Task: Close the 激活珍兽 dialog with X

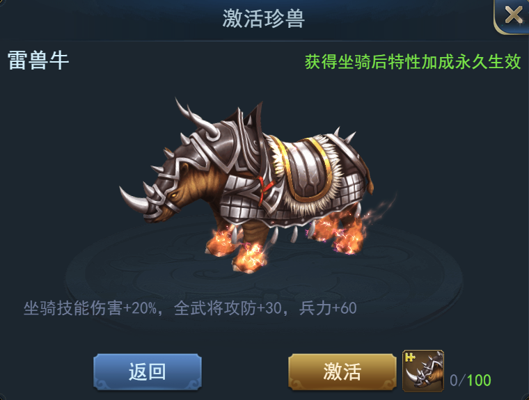Action: click(x=512, y=15)
